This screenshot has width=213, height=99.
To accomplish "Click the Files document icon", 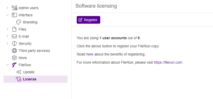I will click(x=14, y=29).
